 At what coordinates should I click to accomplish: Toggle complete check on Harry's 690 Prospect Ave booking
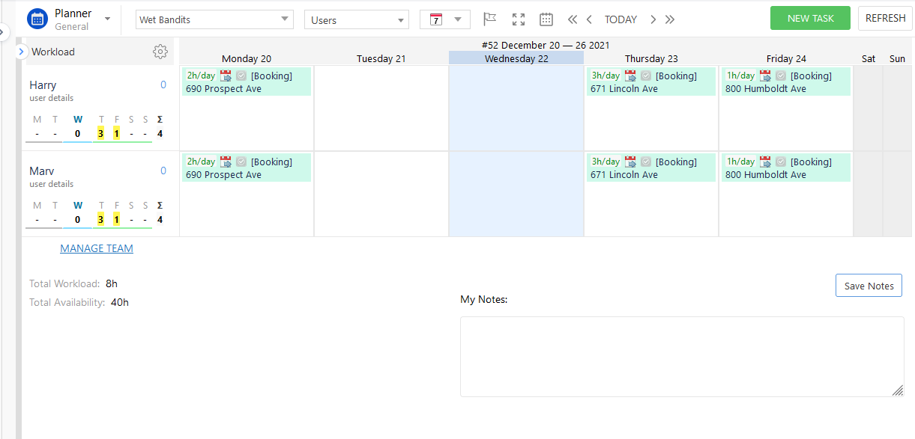(241, 76)
